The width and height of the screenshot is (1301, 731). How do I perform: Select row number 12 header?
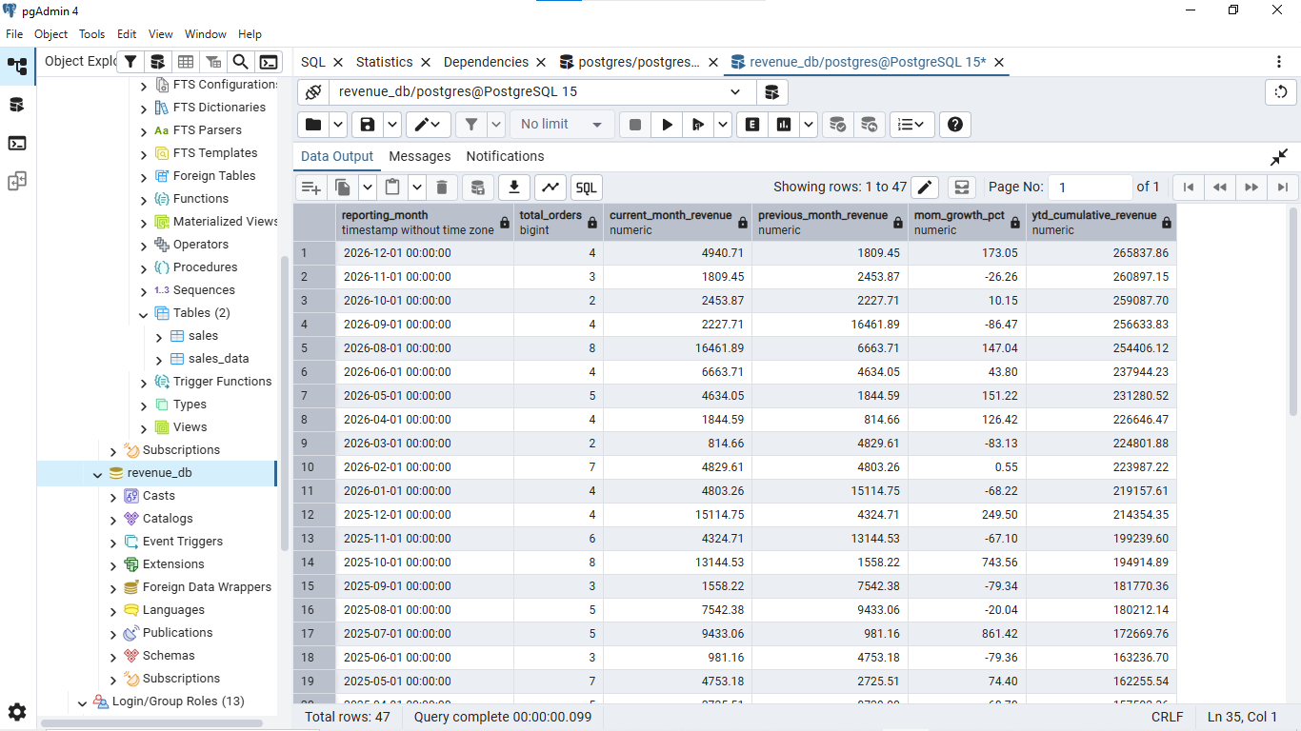(314, 515)
